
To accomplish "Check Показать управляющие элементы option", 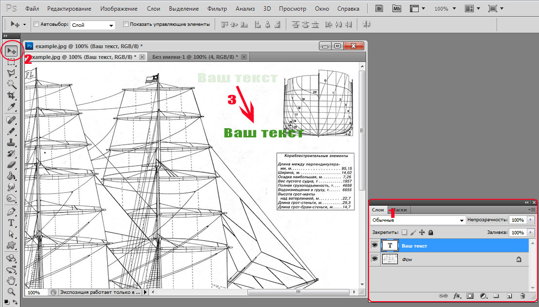I will click(x=126, y=24).
